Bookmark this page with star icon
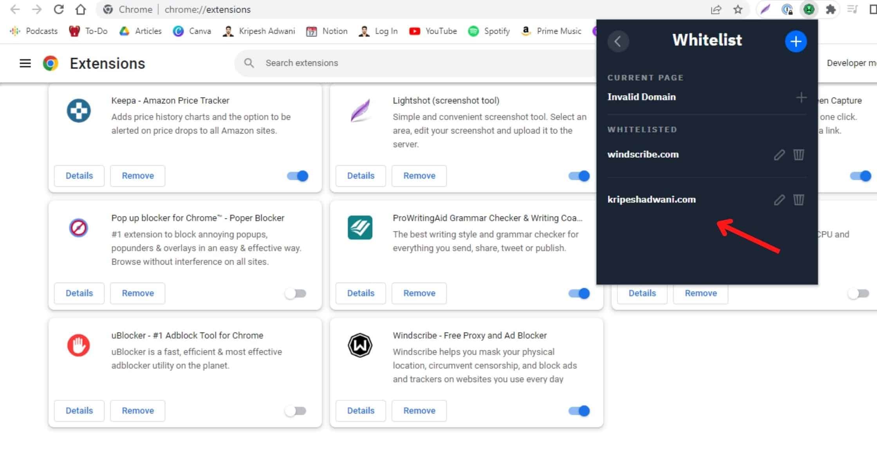The image size is (877, 467). tap(738, 9)
